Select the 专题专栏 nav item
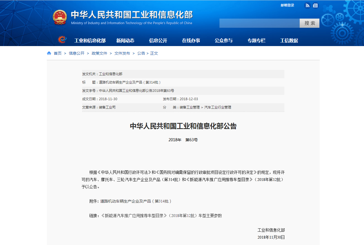 [256, 41]
